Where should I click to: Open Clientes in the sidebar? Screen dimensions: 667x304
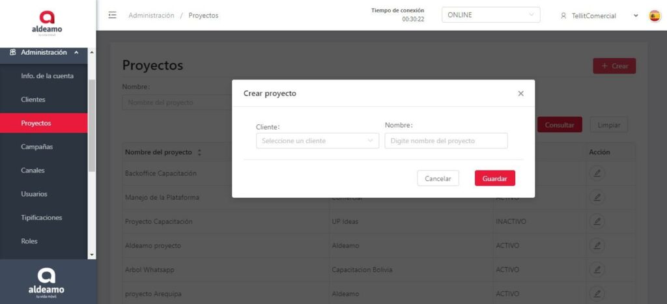pos(33,100)
